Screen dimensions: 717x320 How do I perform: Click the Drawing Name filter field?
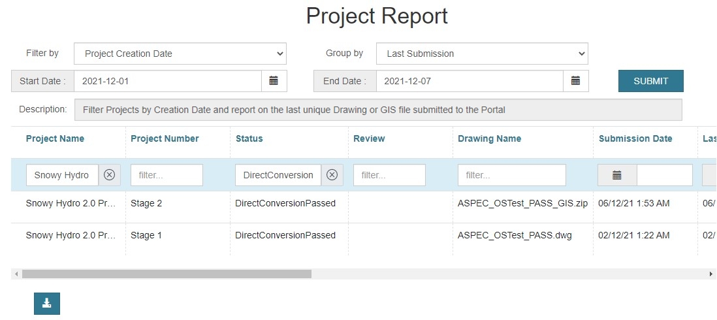point(511,175)
